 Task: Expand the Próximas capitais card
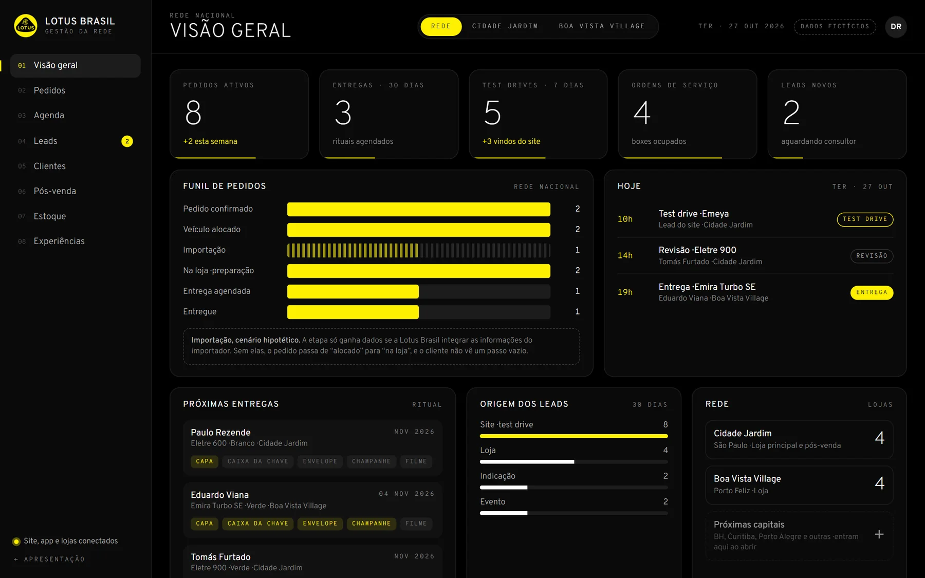[x=799, y=535]
